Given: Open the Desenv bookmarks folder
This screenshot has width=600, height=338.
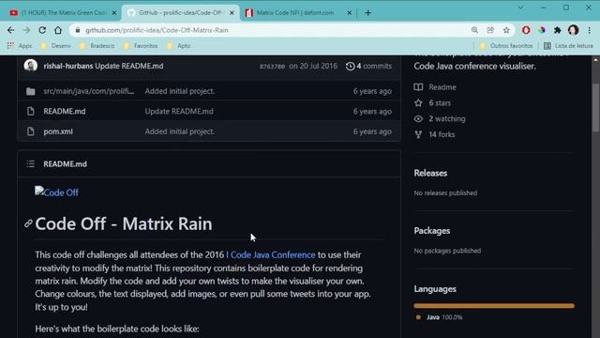Looking at the screenshot, I should click(x=56, y=46).
